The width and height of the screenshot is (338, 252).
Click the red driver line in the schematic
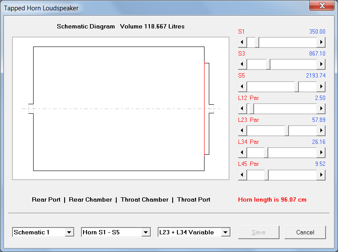point(205,109)
